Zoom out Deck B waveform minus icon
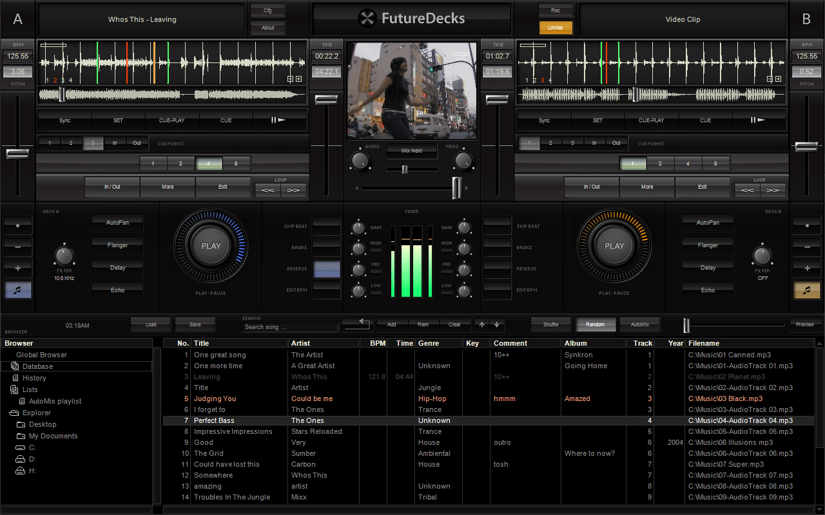This screenshot has width=825, height=515. tap(770, 79)
